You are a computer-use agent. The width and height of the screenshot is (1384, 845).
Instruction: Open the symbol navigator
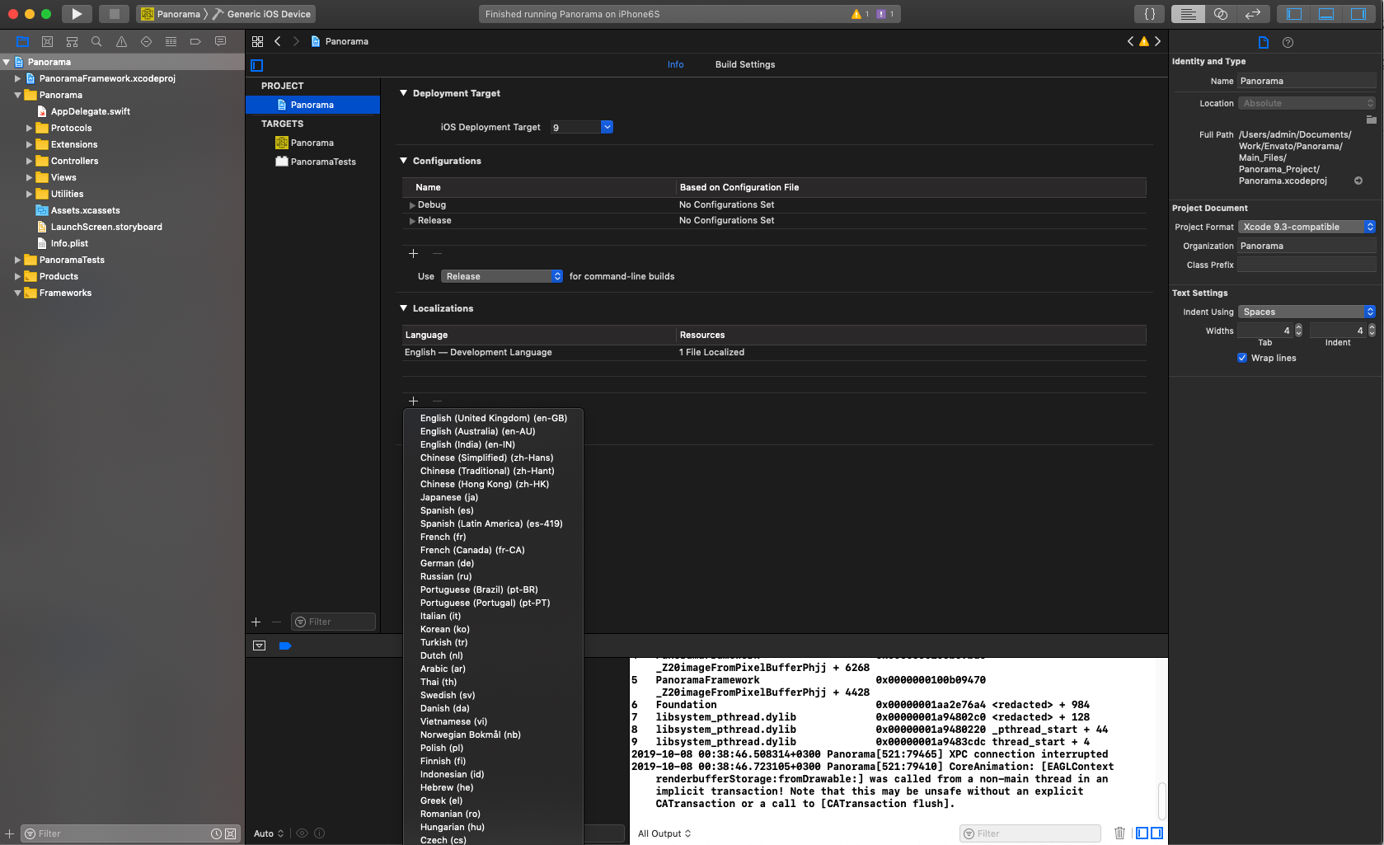(72, 41)
